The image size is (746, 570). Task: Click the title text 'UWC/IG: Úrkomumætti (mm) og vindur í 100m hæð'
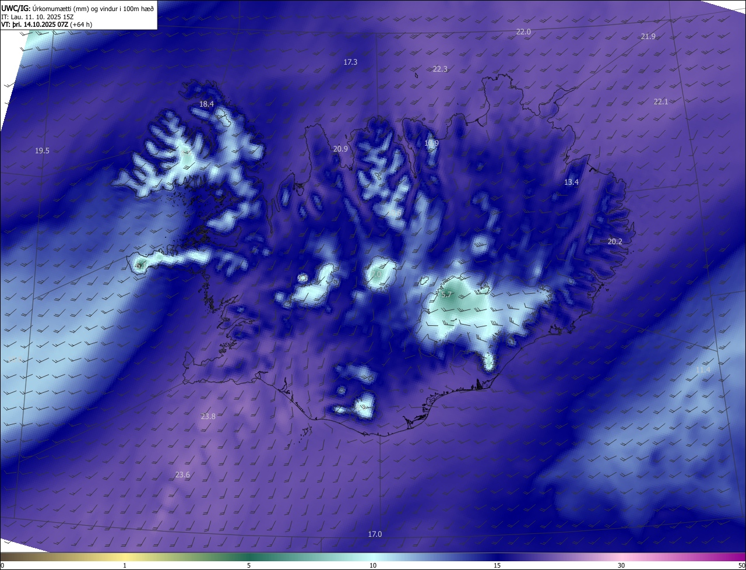77,8
